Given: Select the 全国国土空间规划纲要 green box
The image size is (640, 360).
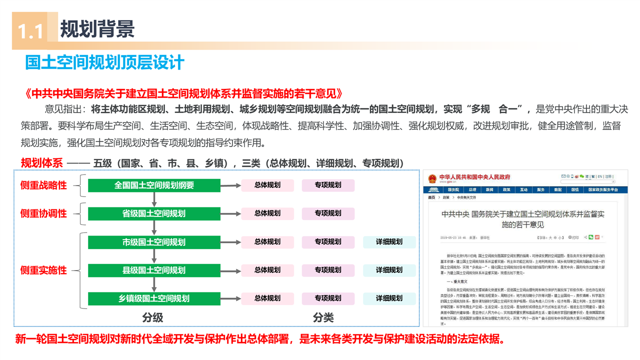Looking at the screenshot, I should [154, 185].
